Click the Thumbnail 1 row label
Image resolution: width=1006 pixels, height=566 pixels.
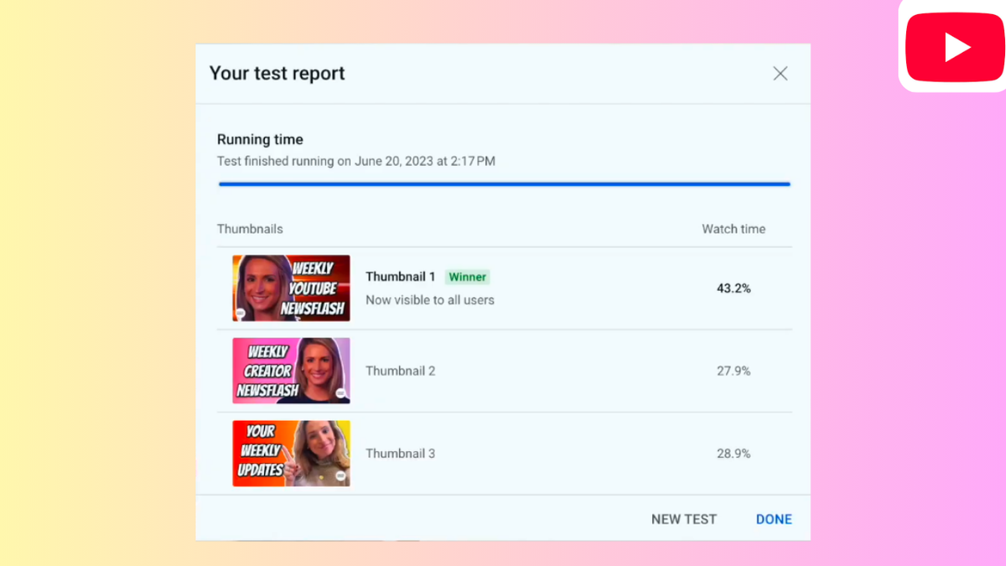pyautogui.click(x=400, y=276)
